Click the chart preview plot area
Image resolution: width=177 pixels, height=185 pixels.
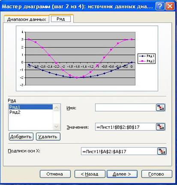pyautogui.click(x=80, y=58)
